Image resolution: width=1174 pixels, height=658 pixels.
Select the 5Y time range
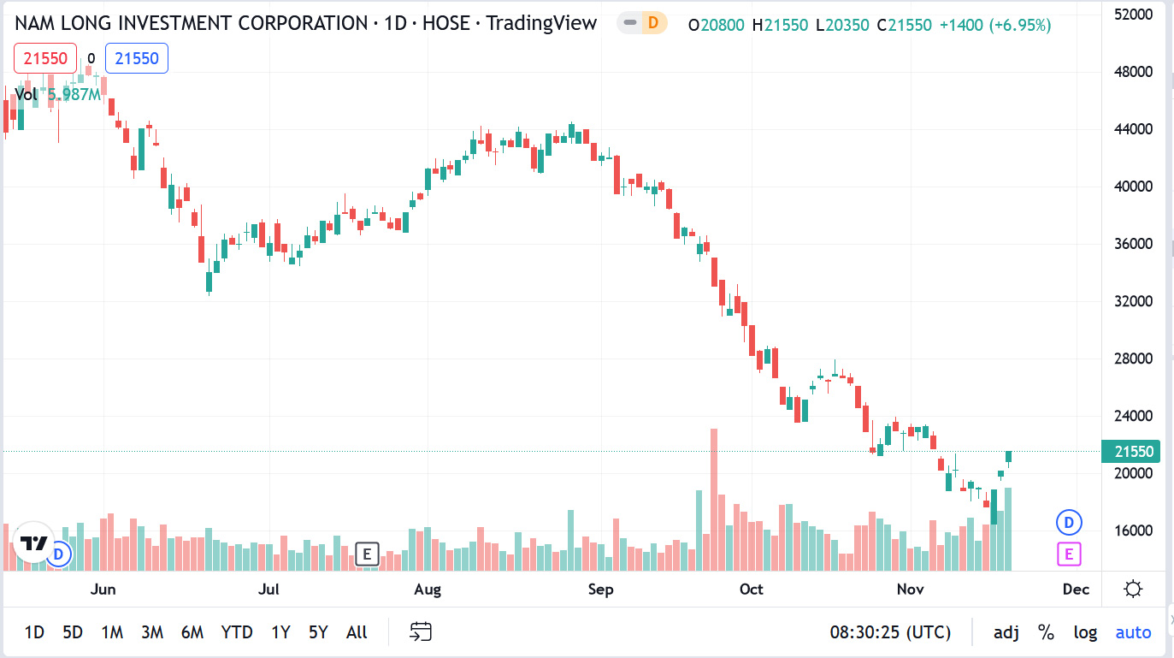click(318, 632)
